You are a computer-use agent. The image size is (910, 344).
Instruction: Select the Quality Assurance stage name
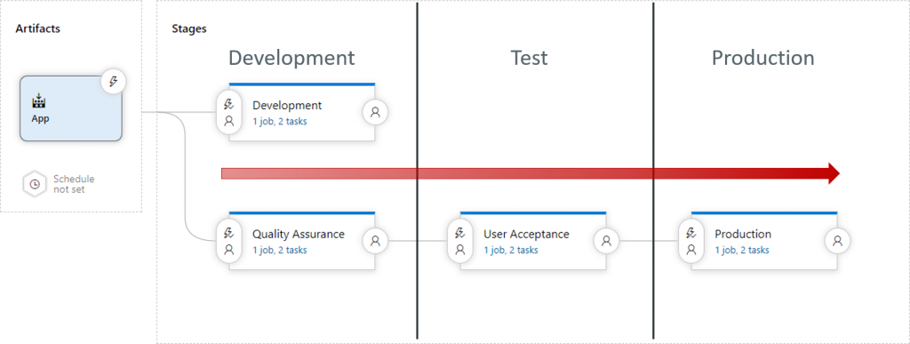pos(299,235)
